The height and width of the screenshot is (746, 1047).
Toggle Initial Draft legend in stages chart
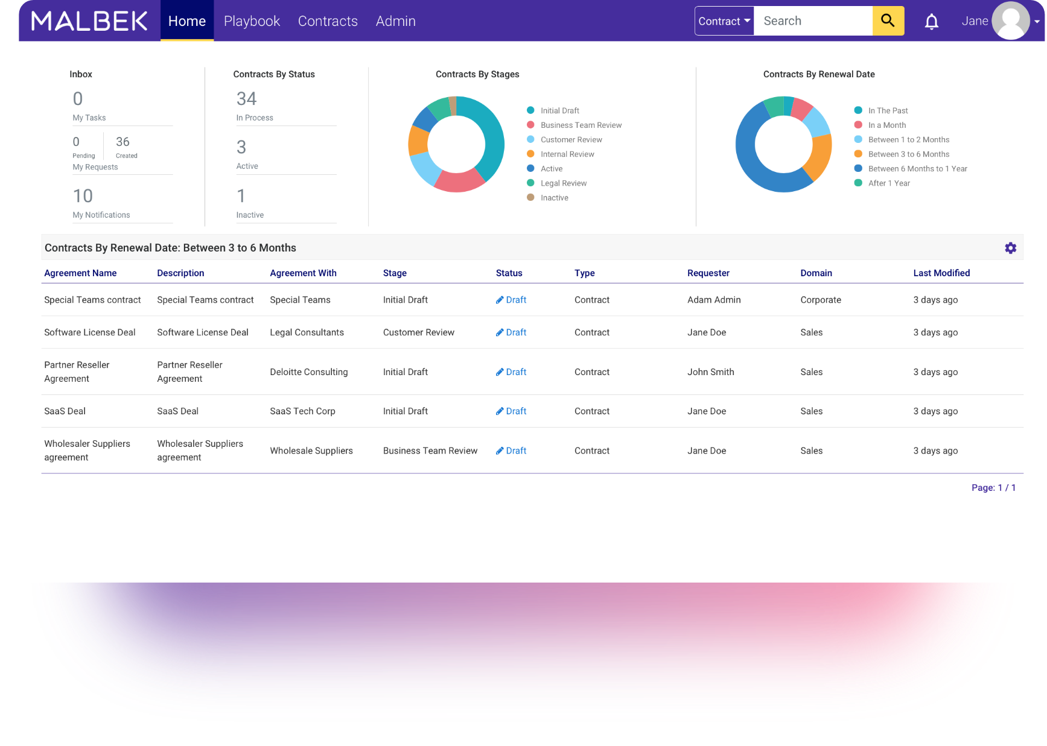[559, 110]
